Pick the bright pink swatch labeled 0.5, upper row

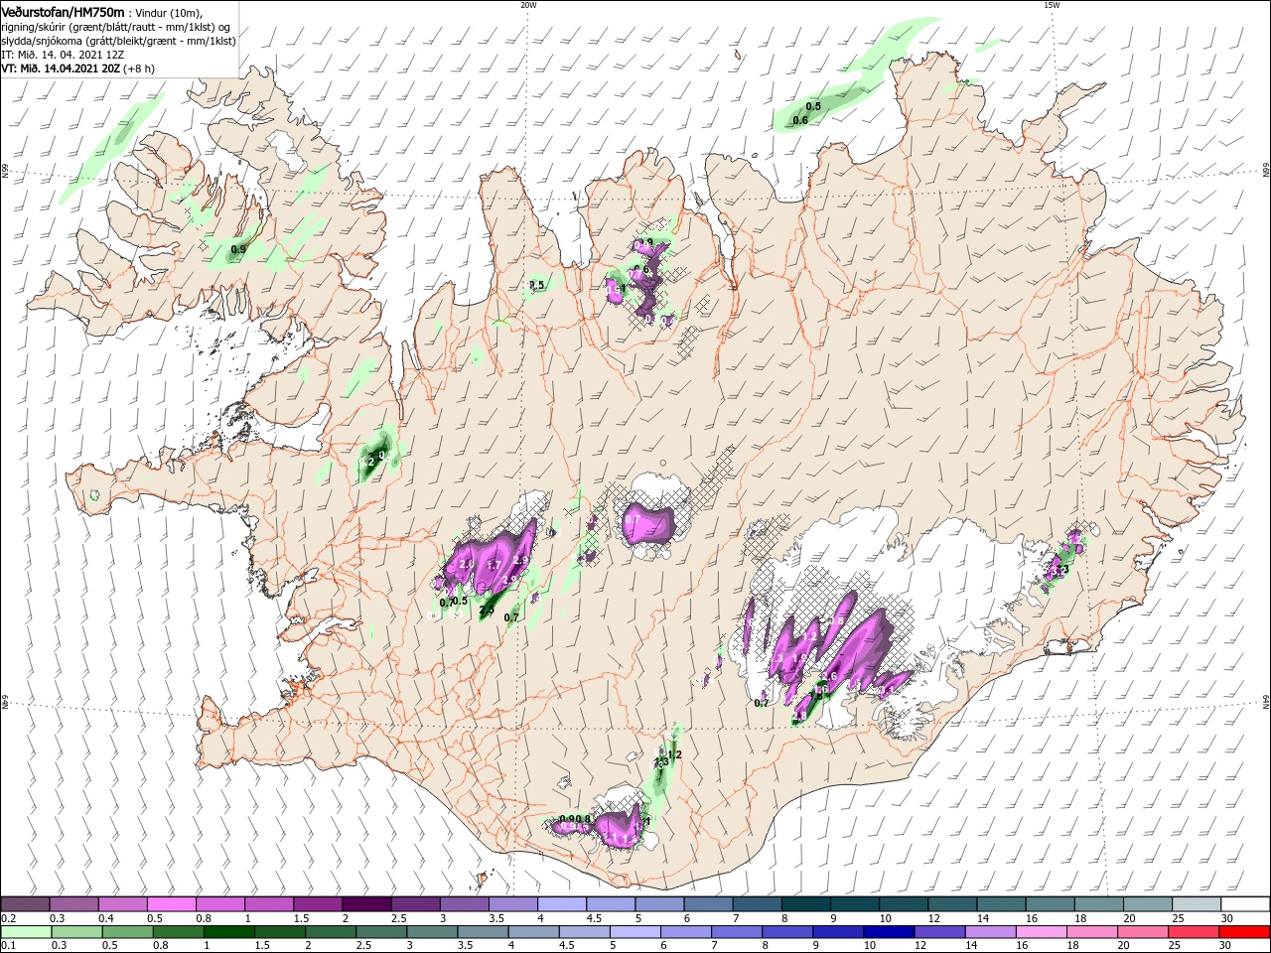click(x=172, y=905)
